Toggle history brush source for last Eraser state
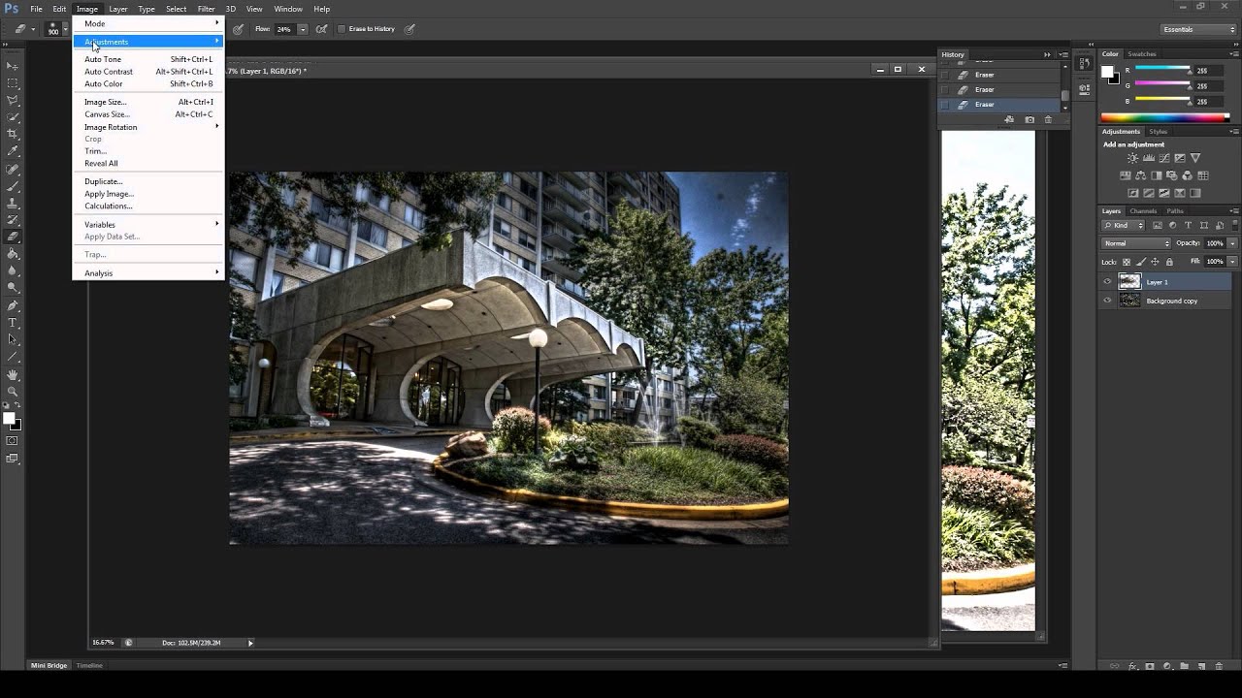1242x698 pixels. tap(945, 104)
